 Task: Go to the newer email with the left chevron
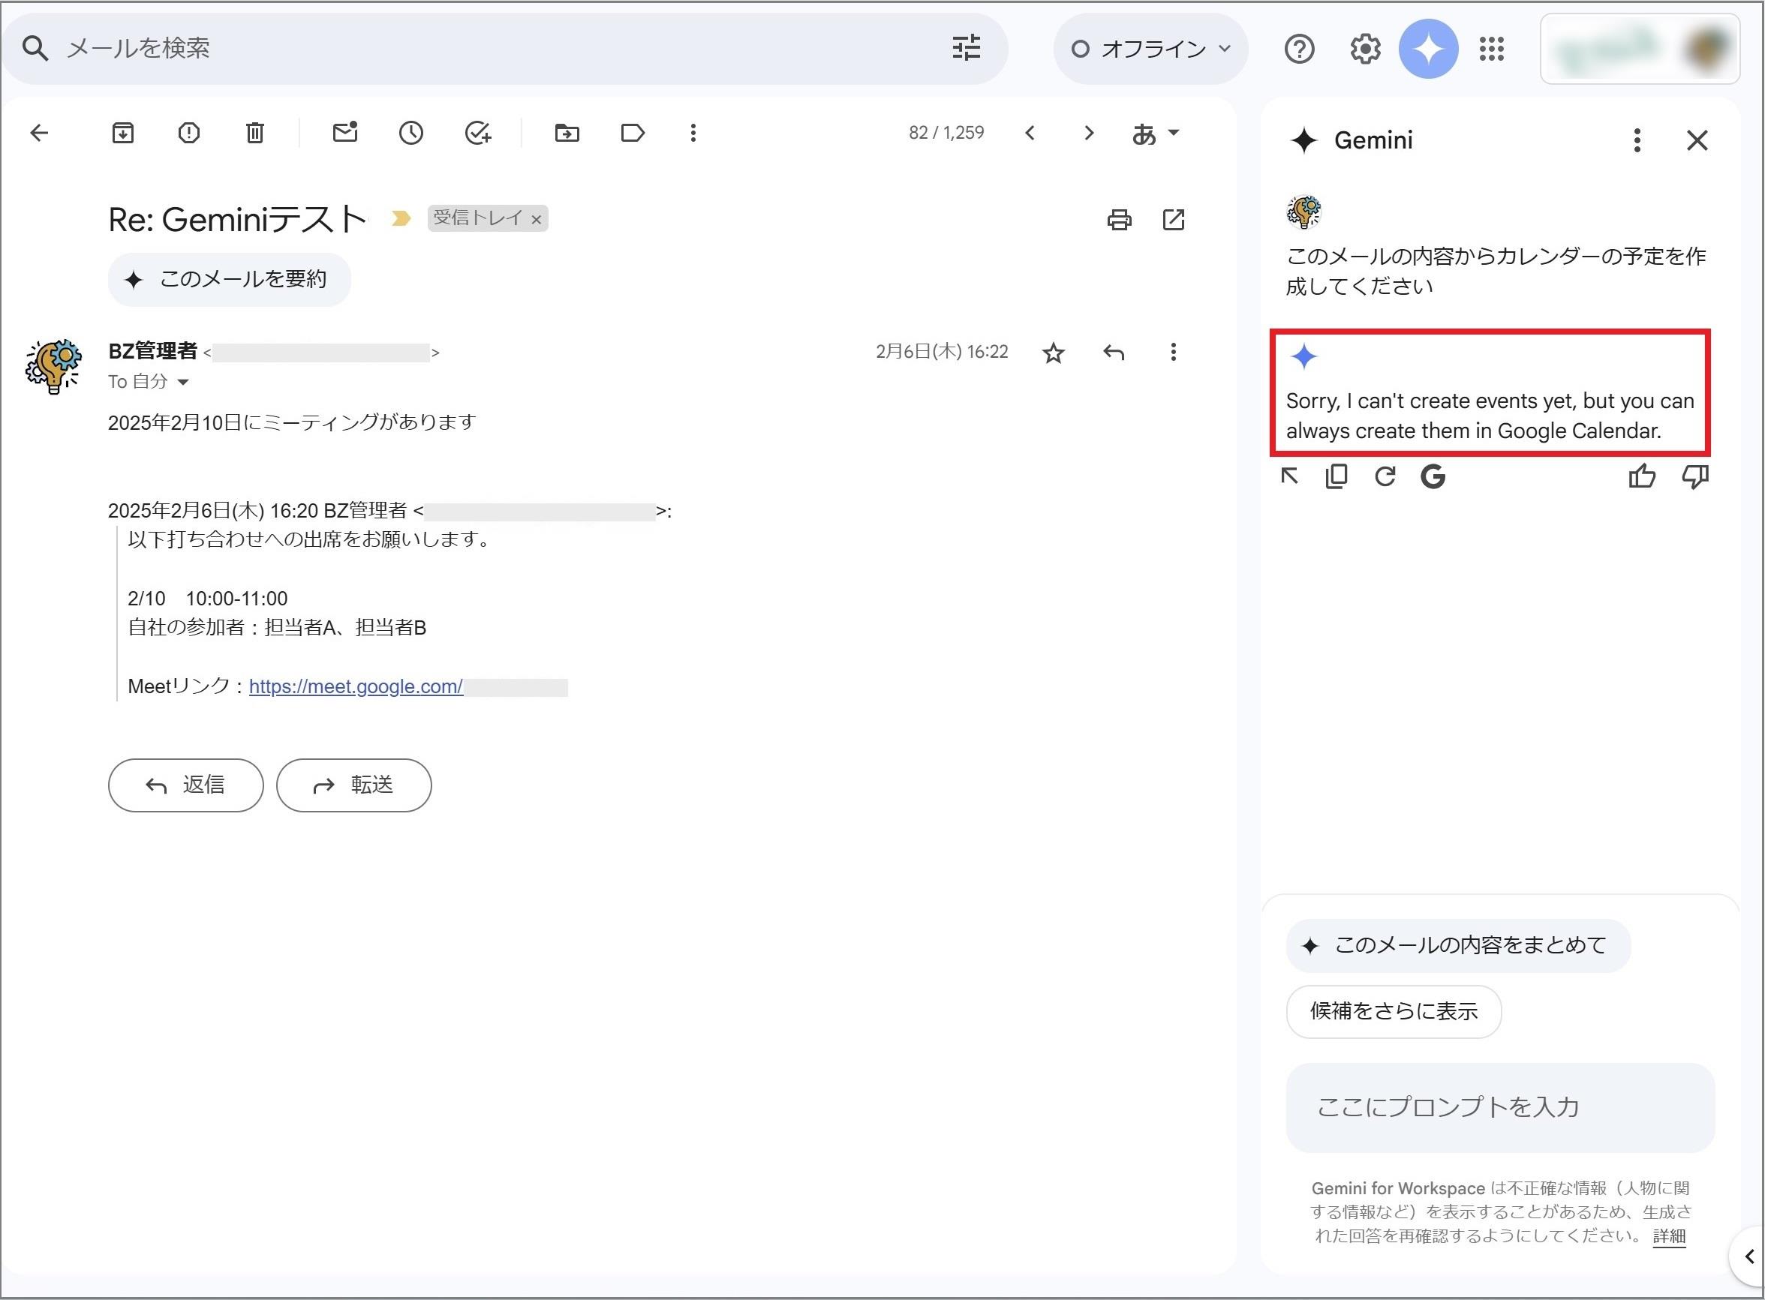pyautogui.click(x=1030, y=133)
